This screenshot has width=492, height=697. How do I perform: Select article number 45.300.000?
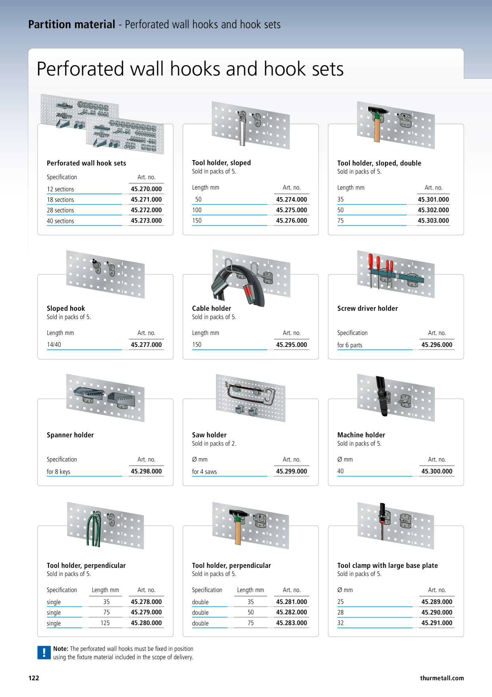437,471
